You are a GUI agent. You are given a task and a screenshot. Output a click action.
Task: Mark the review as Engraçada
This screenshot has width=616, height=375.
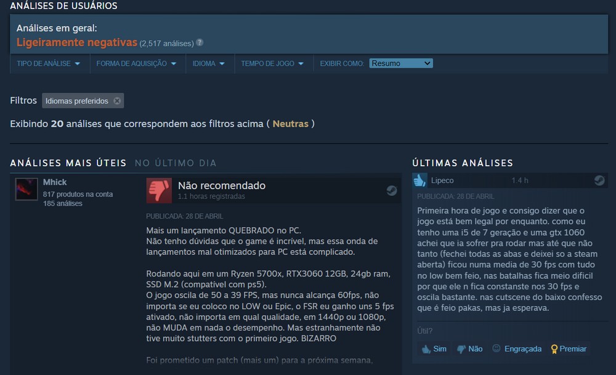tap(517, 349)
